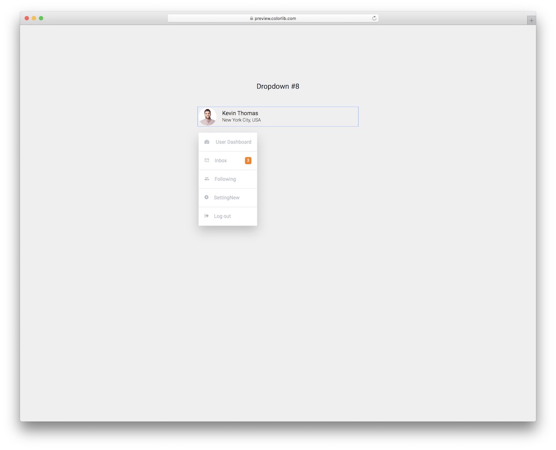Viewport: 556px width, 450px height.
Task: Click the green zoom window control
Action: point(41,18)
